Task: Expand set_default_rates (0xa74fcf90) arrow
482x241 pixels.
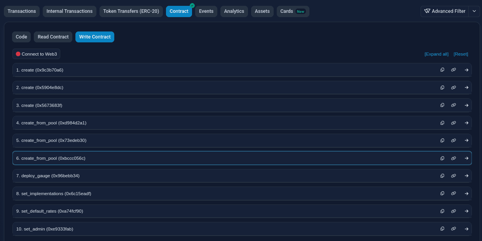Action: 466,211
